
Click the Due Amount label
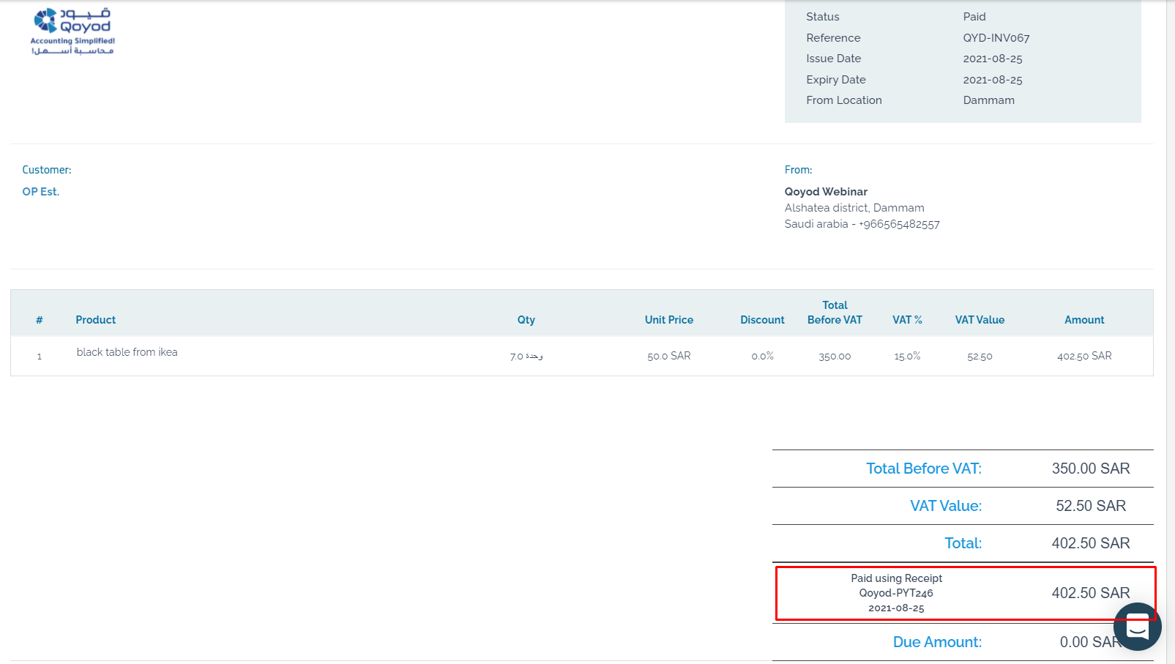[937, 642]
